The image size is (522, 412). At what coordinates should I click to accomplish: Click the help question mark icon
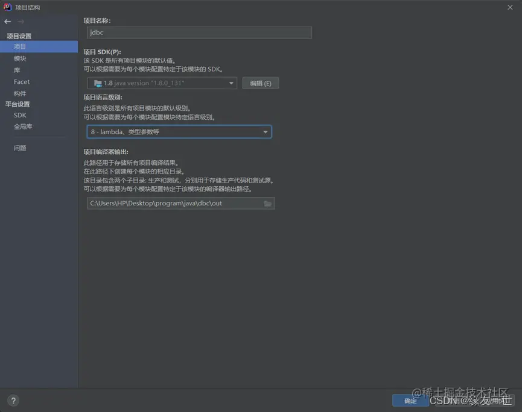tap(13, 400)
